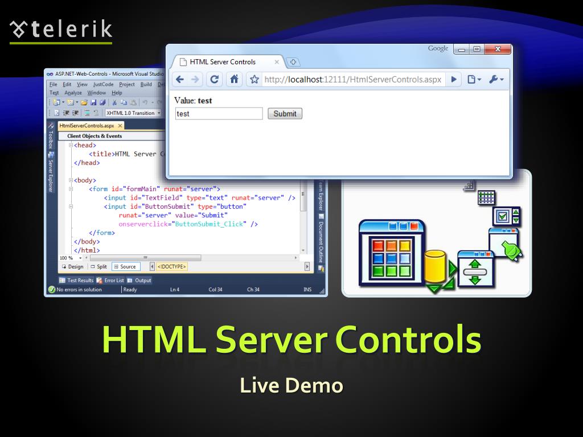Go to the browser home page

pyautogui.click(x=234, y=79)
